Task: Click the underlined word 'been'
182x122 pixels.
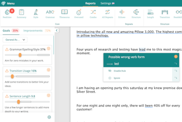Action: pos(149,106)
